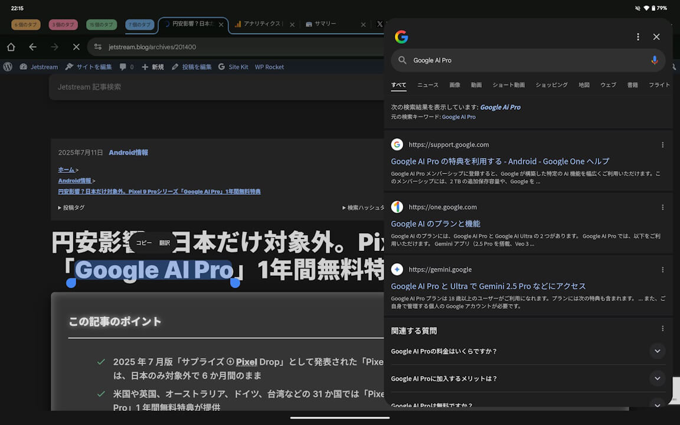680x425 pixels.
Task: Open the WordPress logo menu
Action: point(8,67)
